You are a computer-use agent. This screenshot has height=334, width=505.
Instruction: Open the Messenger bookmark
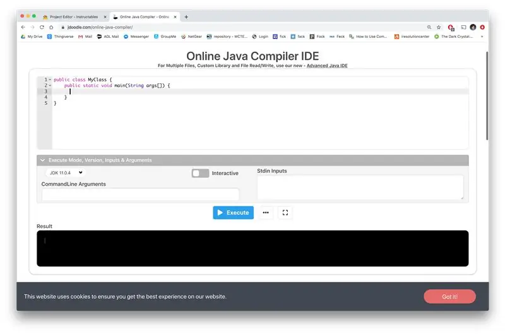(x=136, y=37)
